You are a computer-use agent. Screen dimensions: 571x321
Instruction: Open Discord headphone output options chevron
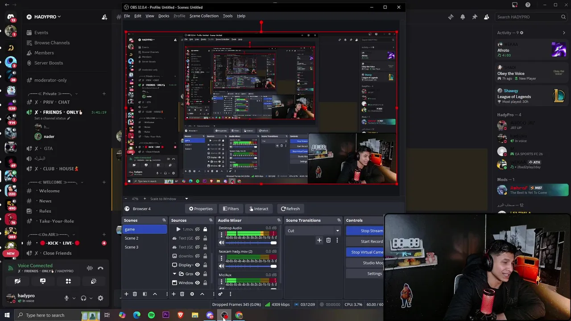pos(91,298)
